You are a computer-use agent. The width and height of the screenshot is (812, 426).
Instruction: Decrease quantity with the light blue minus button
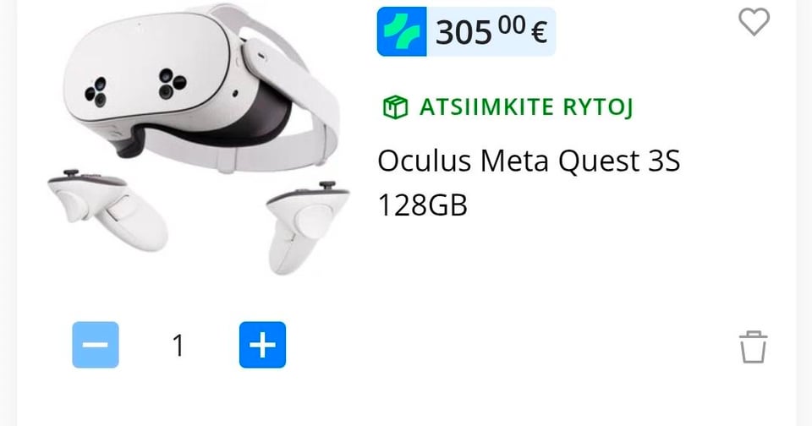pyautogui.click(x=96, y=345)
